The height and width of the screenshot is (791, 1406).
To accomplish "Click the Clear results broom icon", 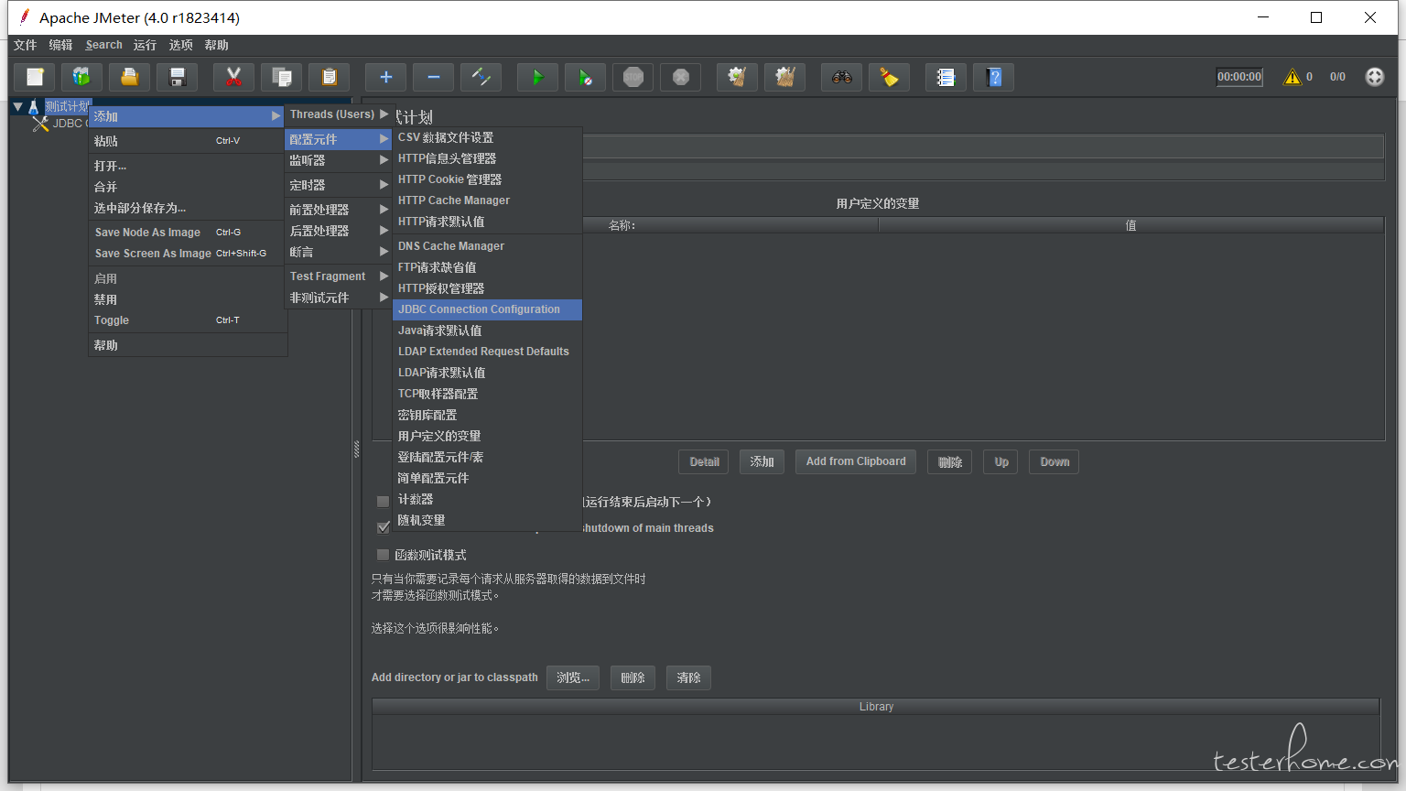I will 738,77.
